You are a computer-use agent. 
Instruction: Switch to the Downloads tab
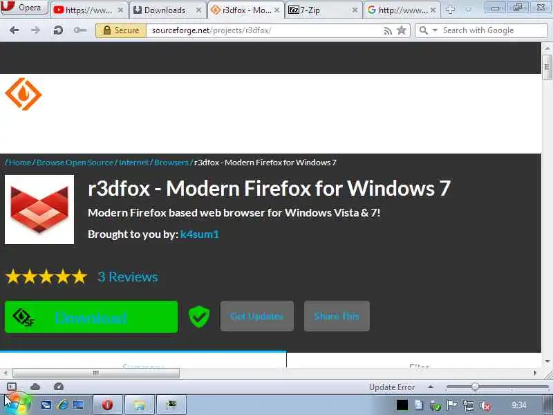coord(169,10)
